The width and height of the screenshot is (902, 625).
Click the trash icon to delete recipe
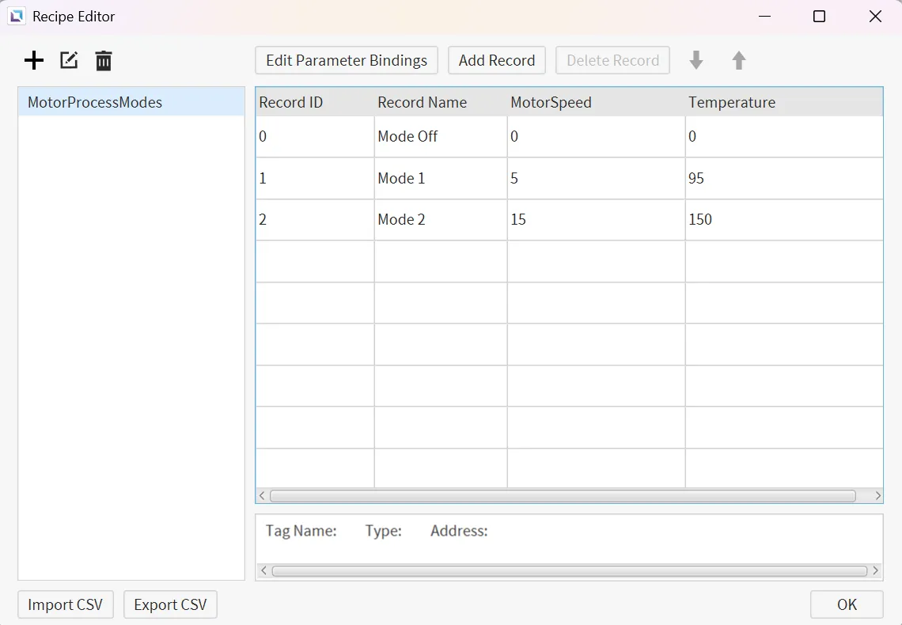point(104,61)
